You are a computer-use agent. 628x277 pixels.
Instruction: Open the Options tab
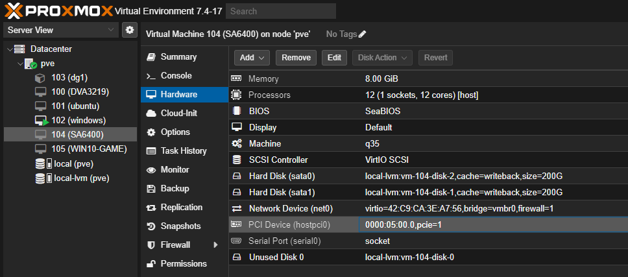coord(184,132)
